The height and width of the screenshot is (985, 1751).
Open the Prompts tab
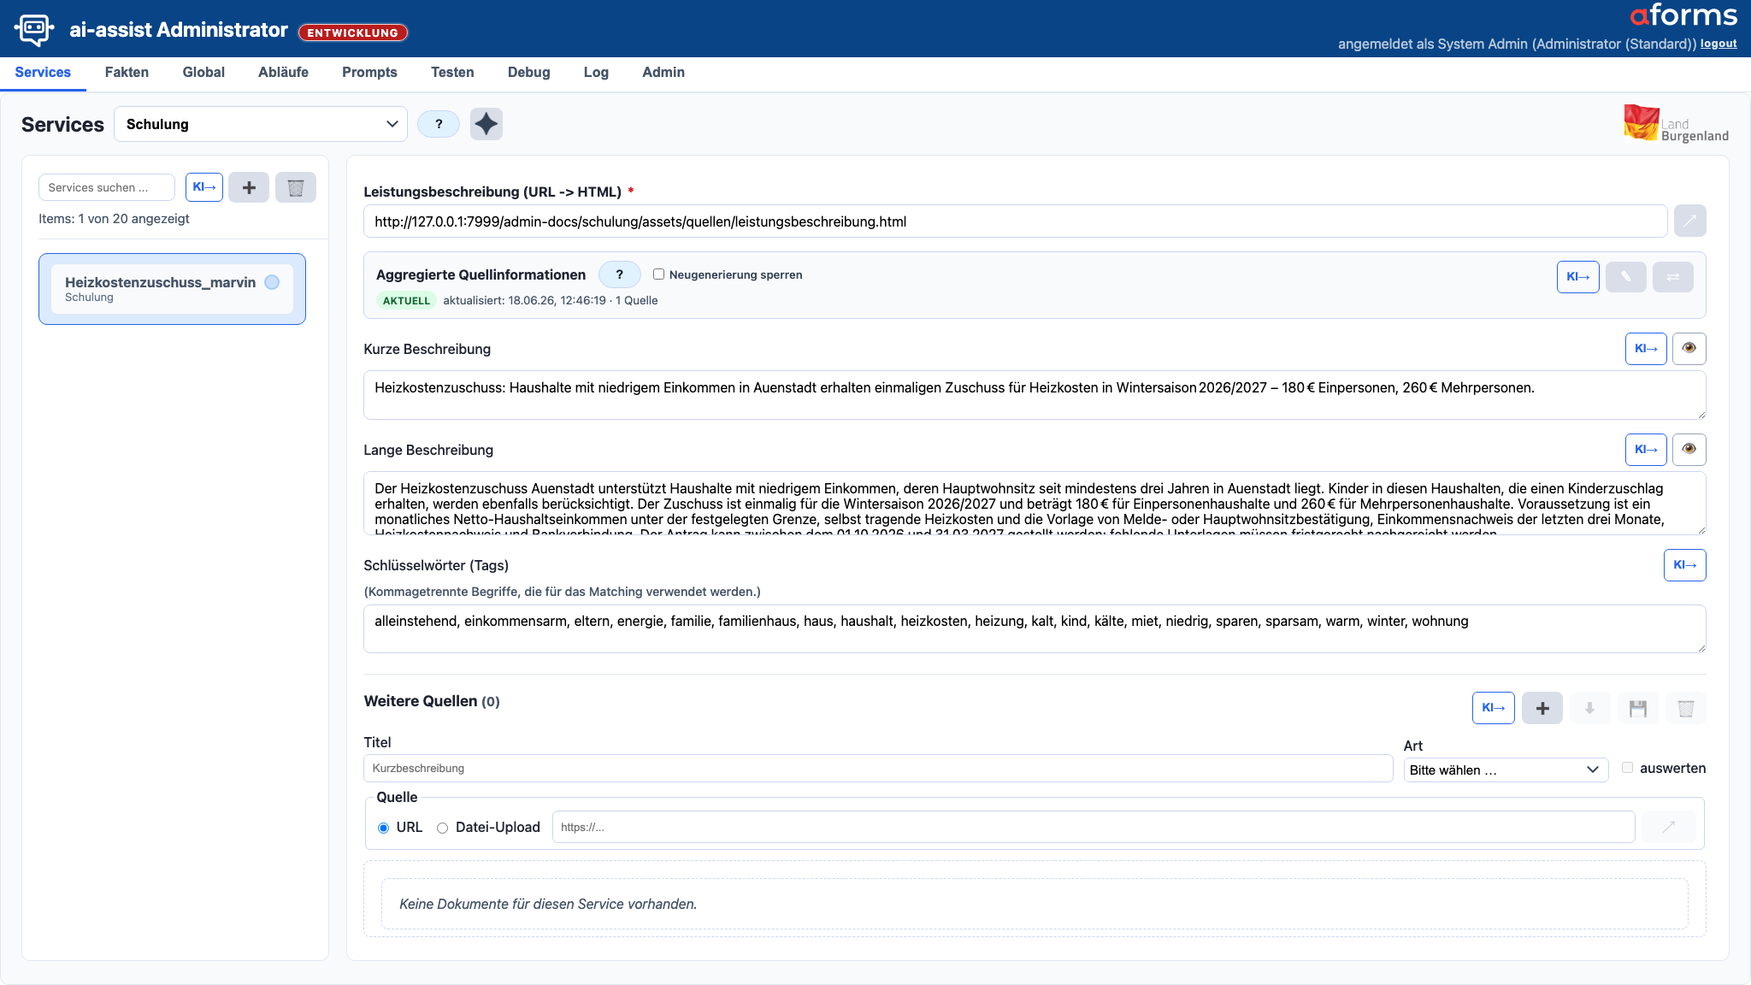coord(369,73)
